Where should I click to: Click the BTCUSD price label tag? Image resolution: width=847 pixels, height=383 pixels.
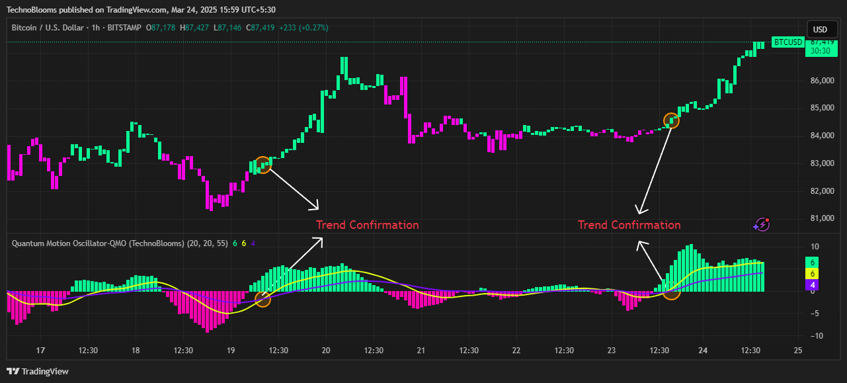pos(788,42)
